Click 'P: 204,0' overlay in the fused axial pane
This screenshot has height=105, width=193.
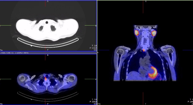coord(93,102)
